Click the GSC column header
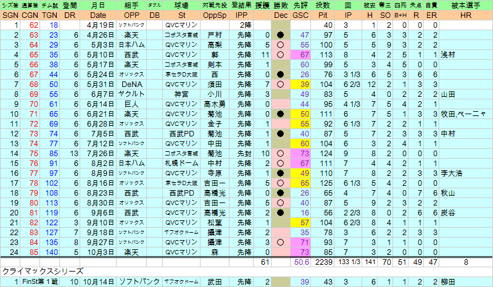The width and height of the screenshot is (493, 287). click(300, 15)
